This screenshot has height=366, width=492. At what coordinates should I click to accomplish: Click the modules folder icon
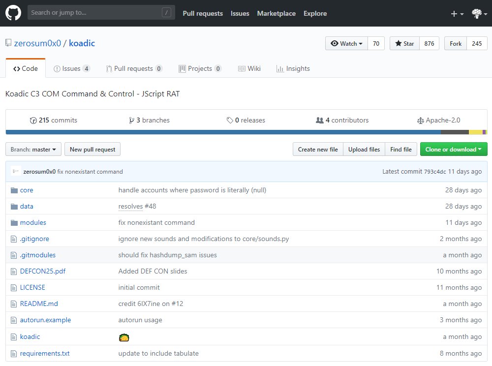pos(14,223)
